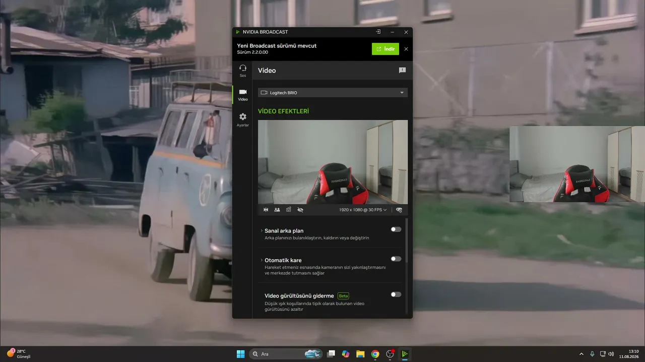Click the microphone tray icon
This screenshot has width=645, height=362.
point(592,354)
